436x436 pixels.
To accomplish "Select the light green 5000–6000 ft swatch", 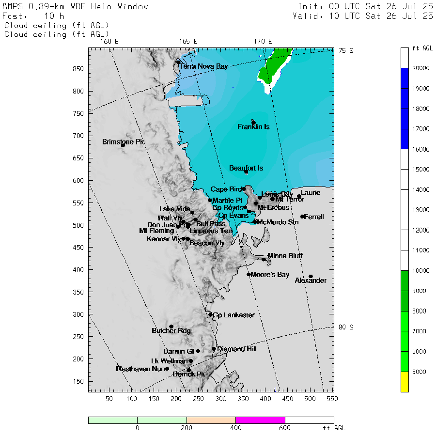I will [405, 361].
